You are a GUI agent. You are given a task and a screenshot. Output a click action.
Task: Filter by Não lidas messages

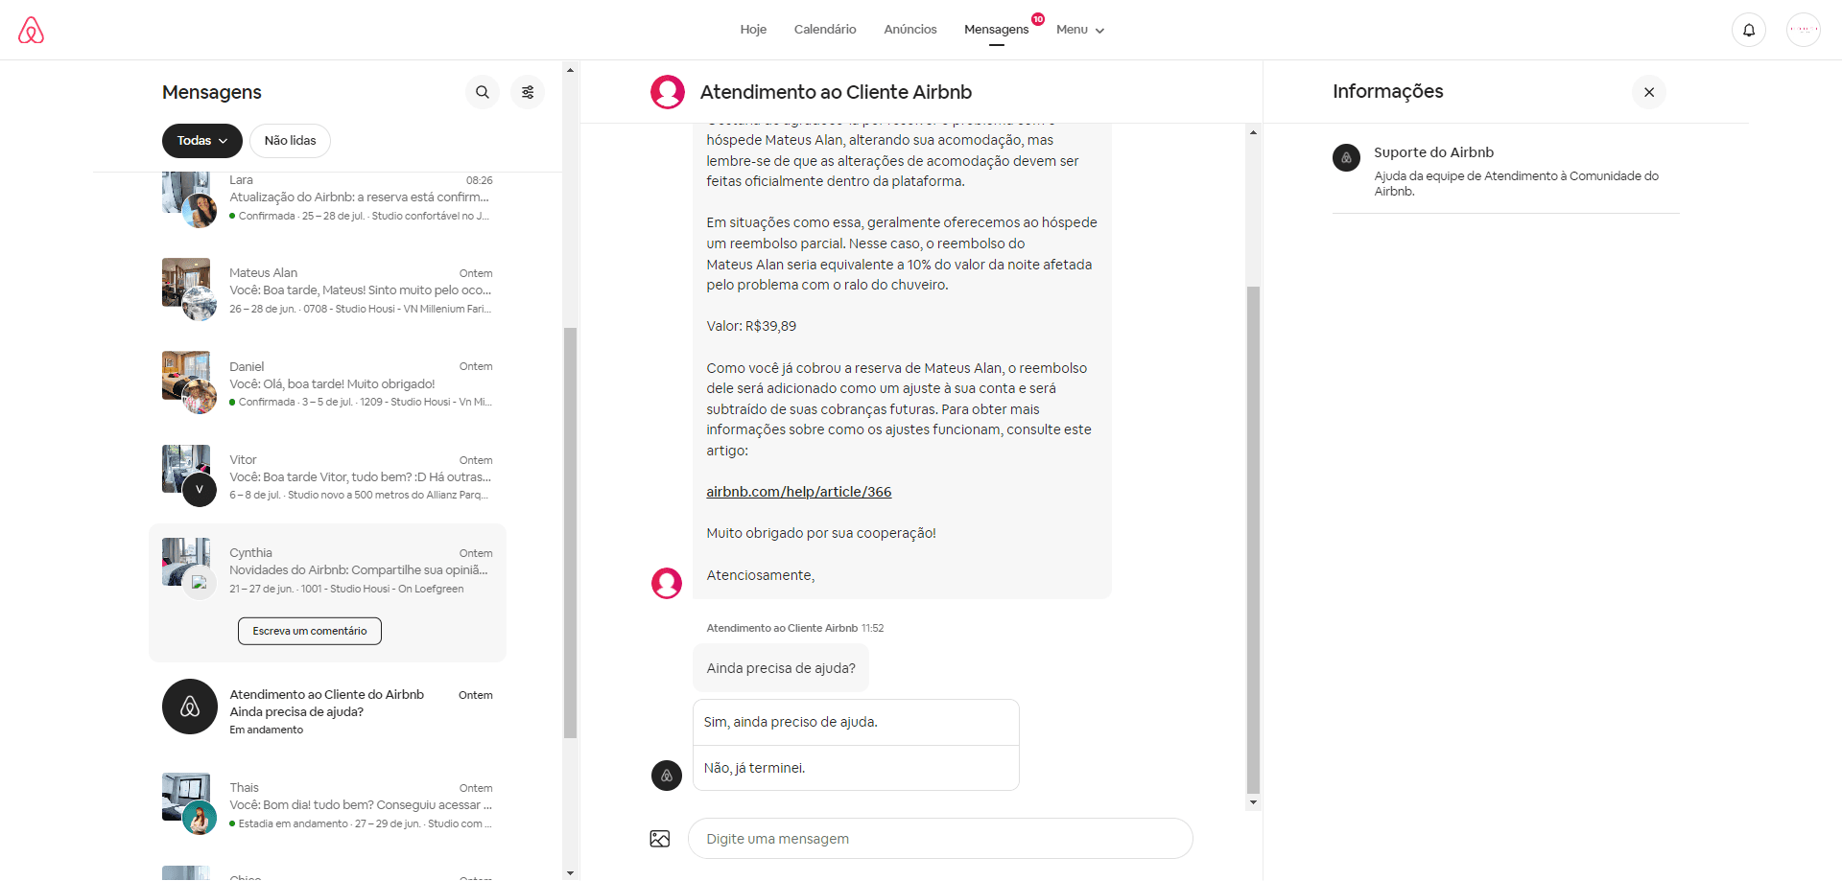(290, 141)
